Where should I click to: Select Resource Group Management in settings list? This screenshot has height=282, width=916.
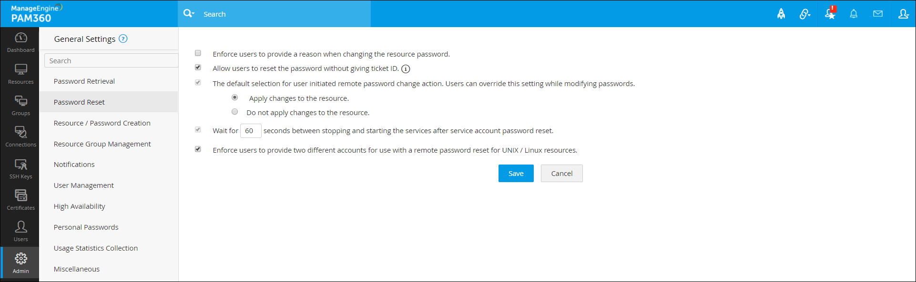[102, 144]
